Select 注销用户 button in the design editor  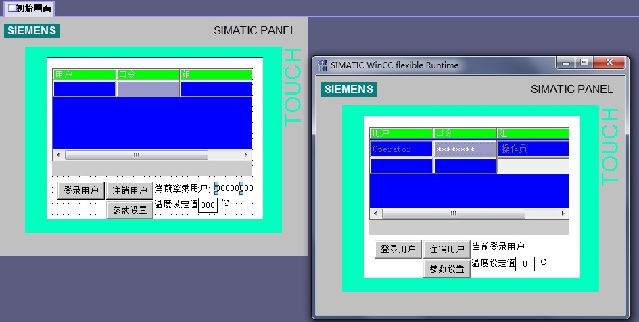pos(130,190)
